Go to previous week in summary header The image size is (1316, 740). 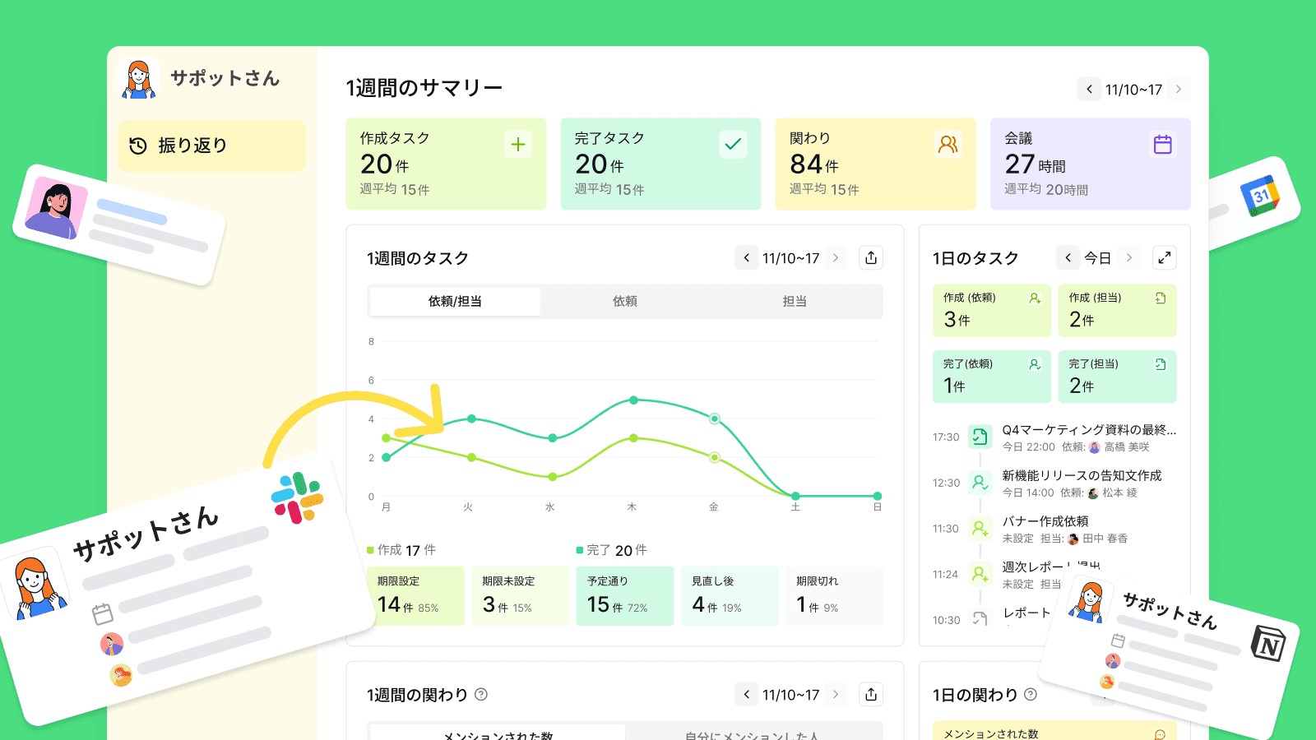tap(1089, 89)
